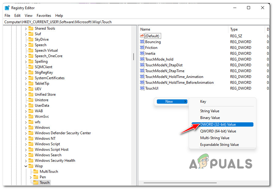The width and height of the screenshot is (273, 189).
Task: Open the Help menu
Action: coord(59,16)
